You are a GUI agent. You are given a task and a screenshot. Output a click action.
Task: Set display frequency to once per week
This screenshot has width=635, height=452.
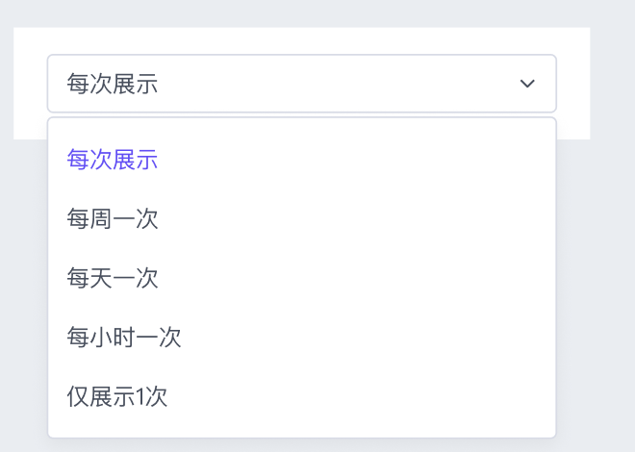pyautogui.click(x=113, y=219)
